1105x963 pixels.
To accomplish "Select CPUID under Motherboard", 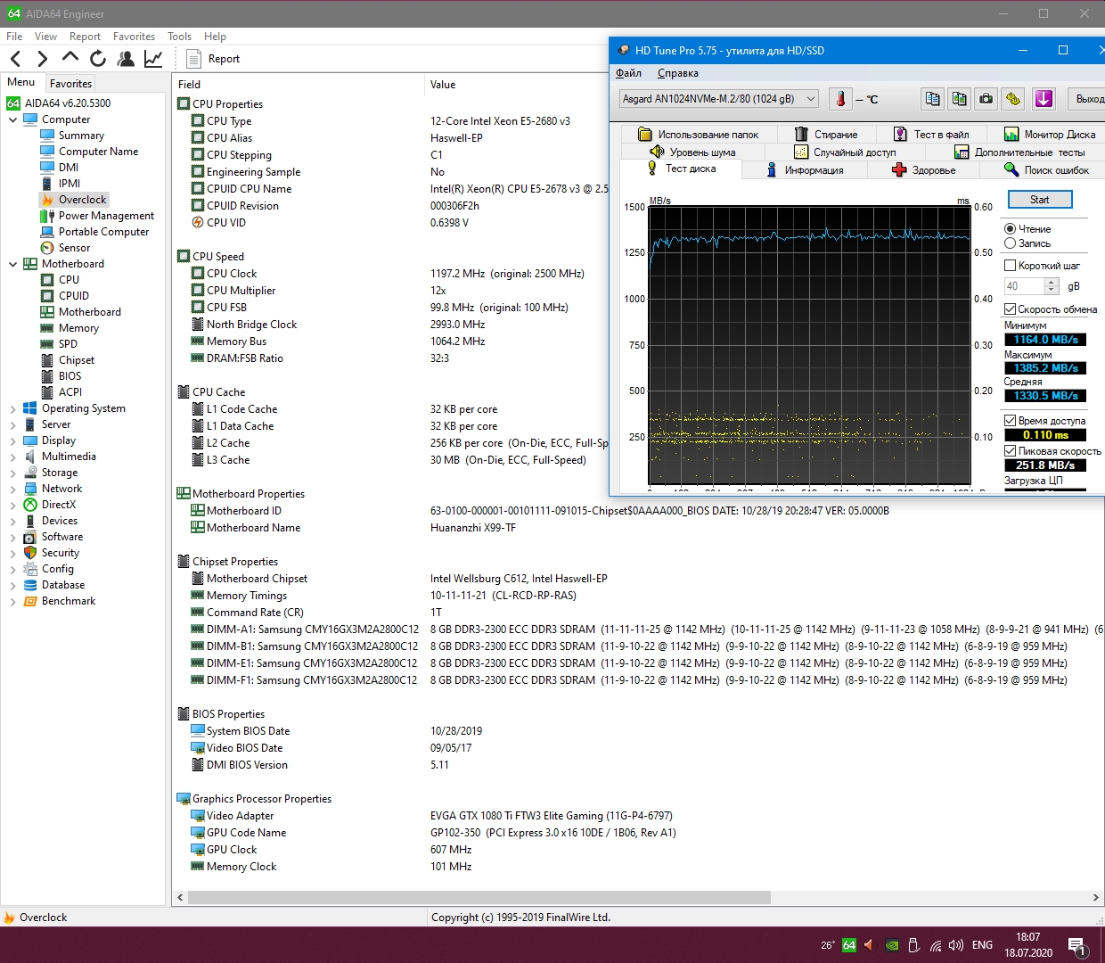I will pyautogui.click(x=74, y=296).
